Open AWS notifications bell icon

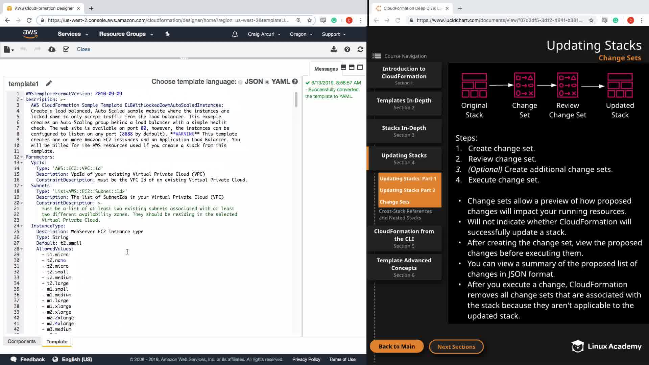point(235,34)
